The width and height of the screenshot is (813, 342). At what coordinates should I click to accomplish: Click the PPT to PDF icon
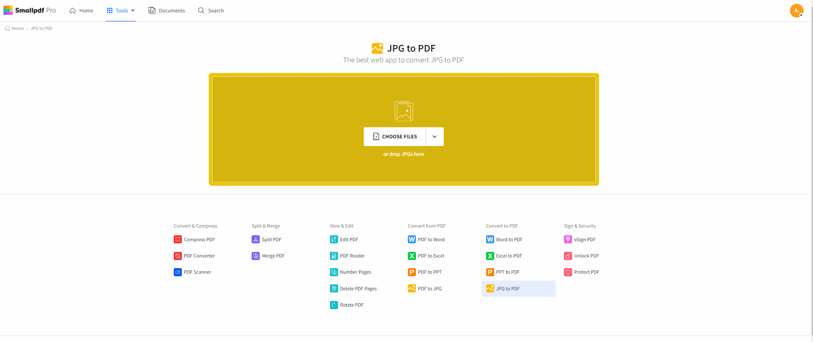click(490, 272)
